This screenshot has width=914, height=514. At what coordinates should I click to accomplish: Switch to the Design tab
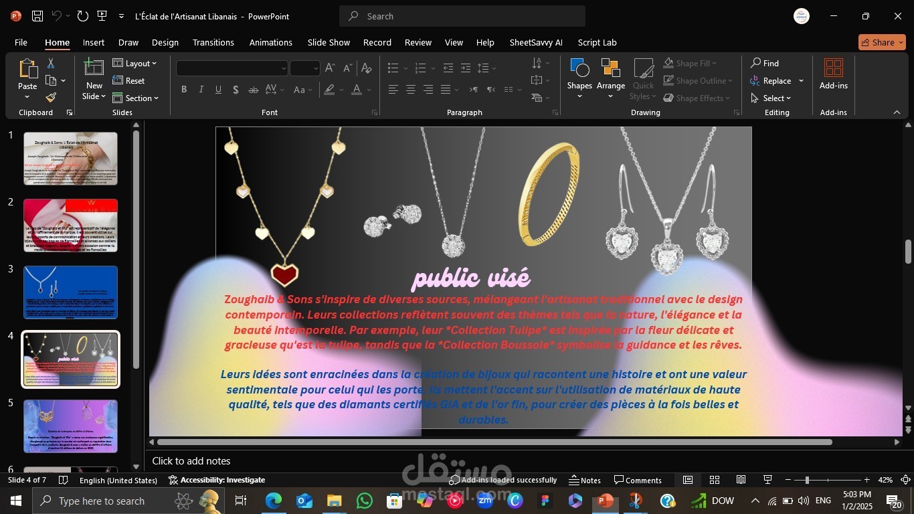(165, 42)
